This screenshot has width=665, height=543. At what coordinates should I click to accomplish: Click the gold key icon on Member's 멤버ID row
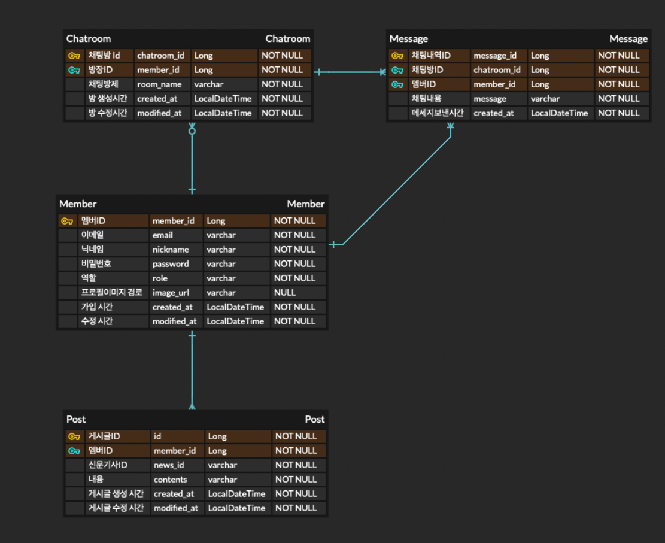pos(68,220)
